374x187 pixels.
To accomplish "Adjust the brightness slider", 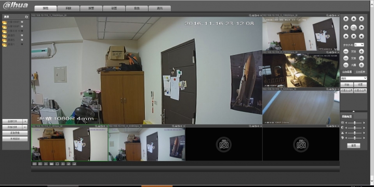I will click(355, 123).
